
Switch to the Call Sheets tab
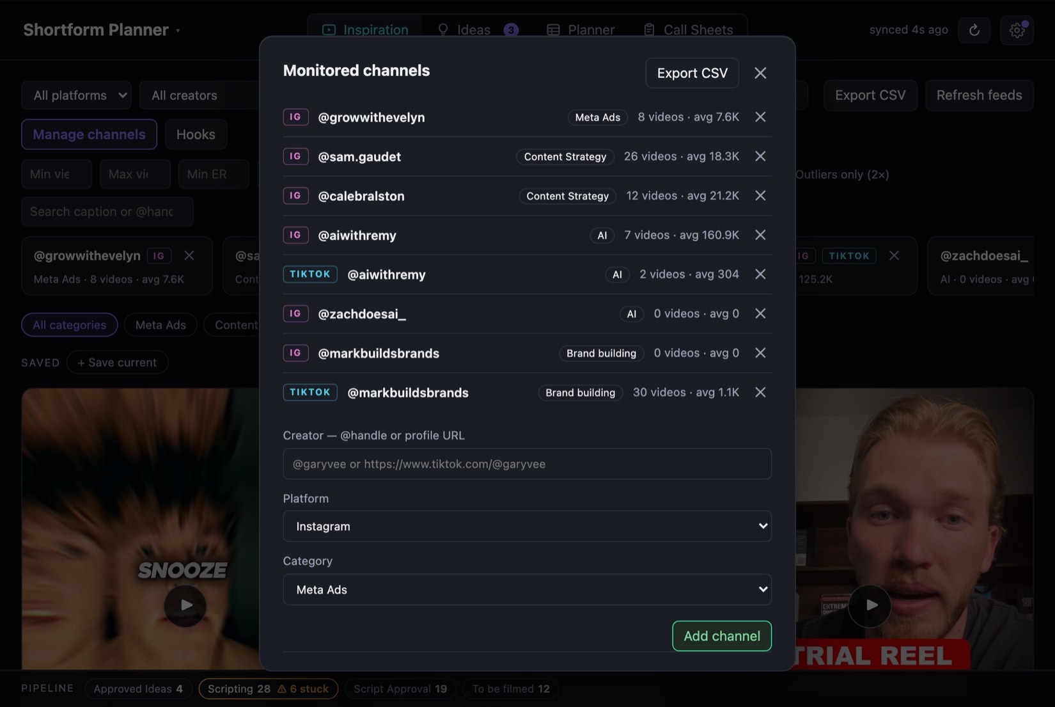688,30
